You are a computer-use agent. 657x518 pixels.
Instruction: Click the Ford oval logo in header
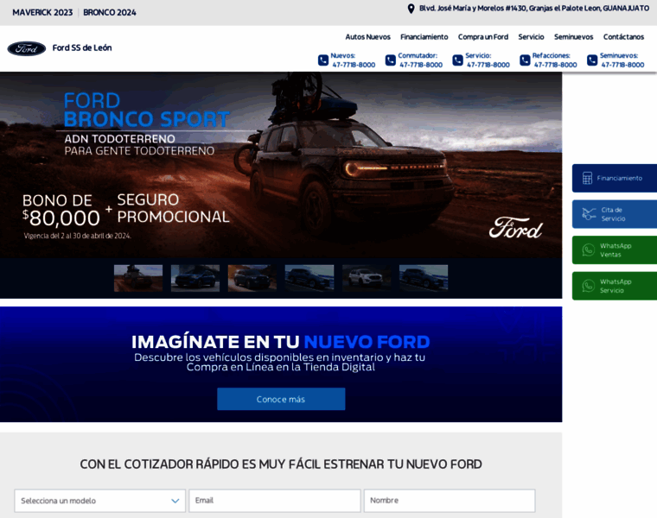[x=27, y=48]
